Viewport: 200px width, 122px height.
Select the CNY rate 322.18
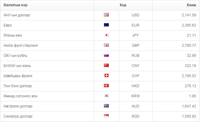coord(190,66)
